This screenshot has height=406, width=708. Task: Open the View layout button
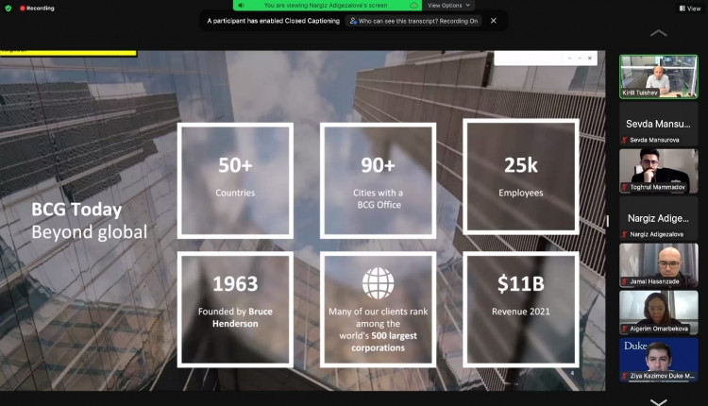pos(690,8)
